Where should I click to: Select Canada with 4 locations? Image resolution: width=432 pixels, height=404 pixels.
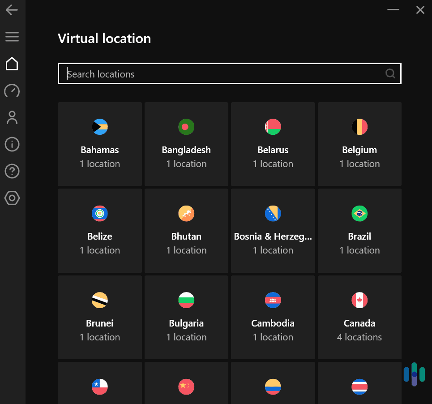point(359,317)
